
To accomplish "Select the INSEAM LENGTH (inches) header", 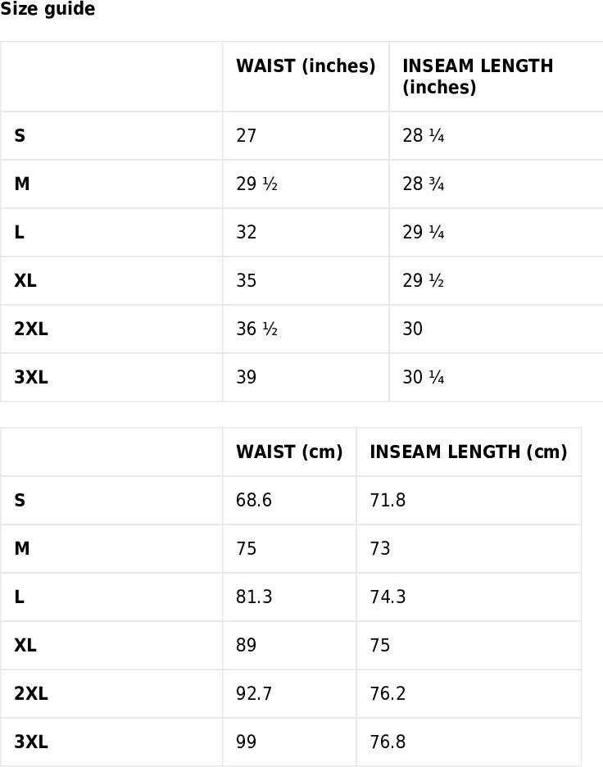I will (478, 76).
